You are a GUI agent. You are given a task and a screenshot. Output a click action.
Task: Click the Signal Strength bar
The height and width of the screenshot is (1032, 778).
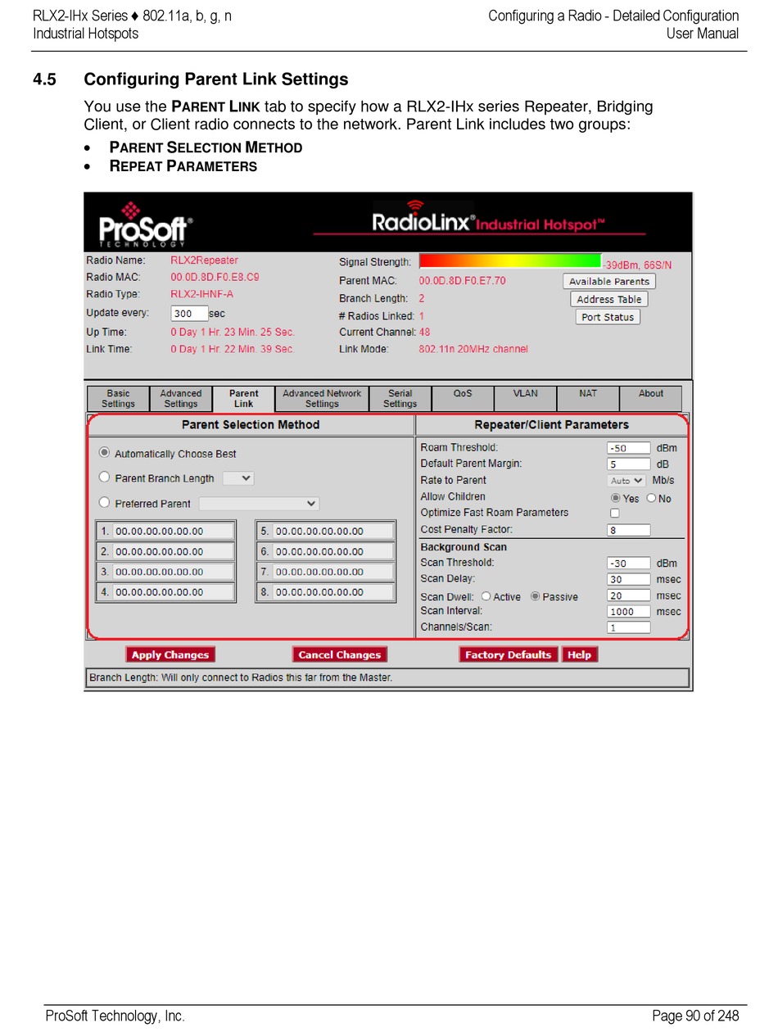click(510, 261)
